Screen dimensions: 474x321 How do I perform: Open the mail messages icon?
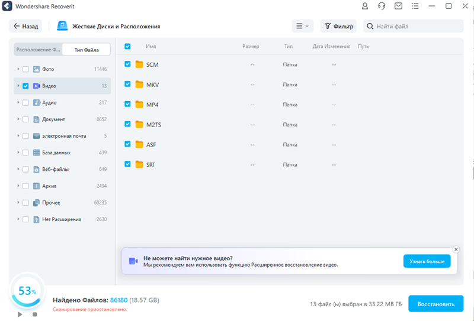coord(398,7)
